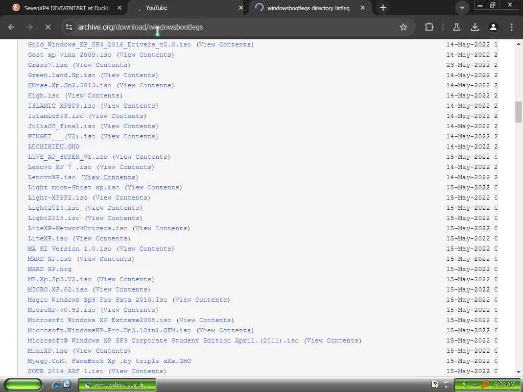Open LiteXP.iso file link
The width and height of the screenshot is (523, 392).
[x=47, y=239]
